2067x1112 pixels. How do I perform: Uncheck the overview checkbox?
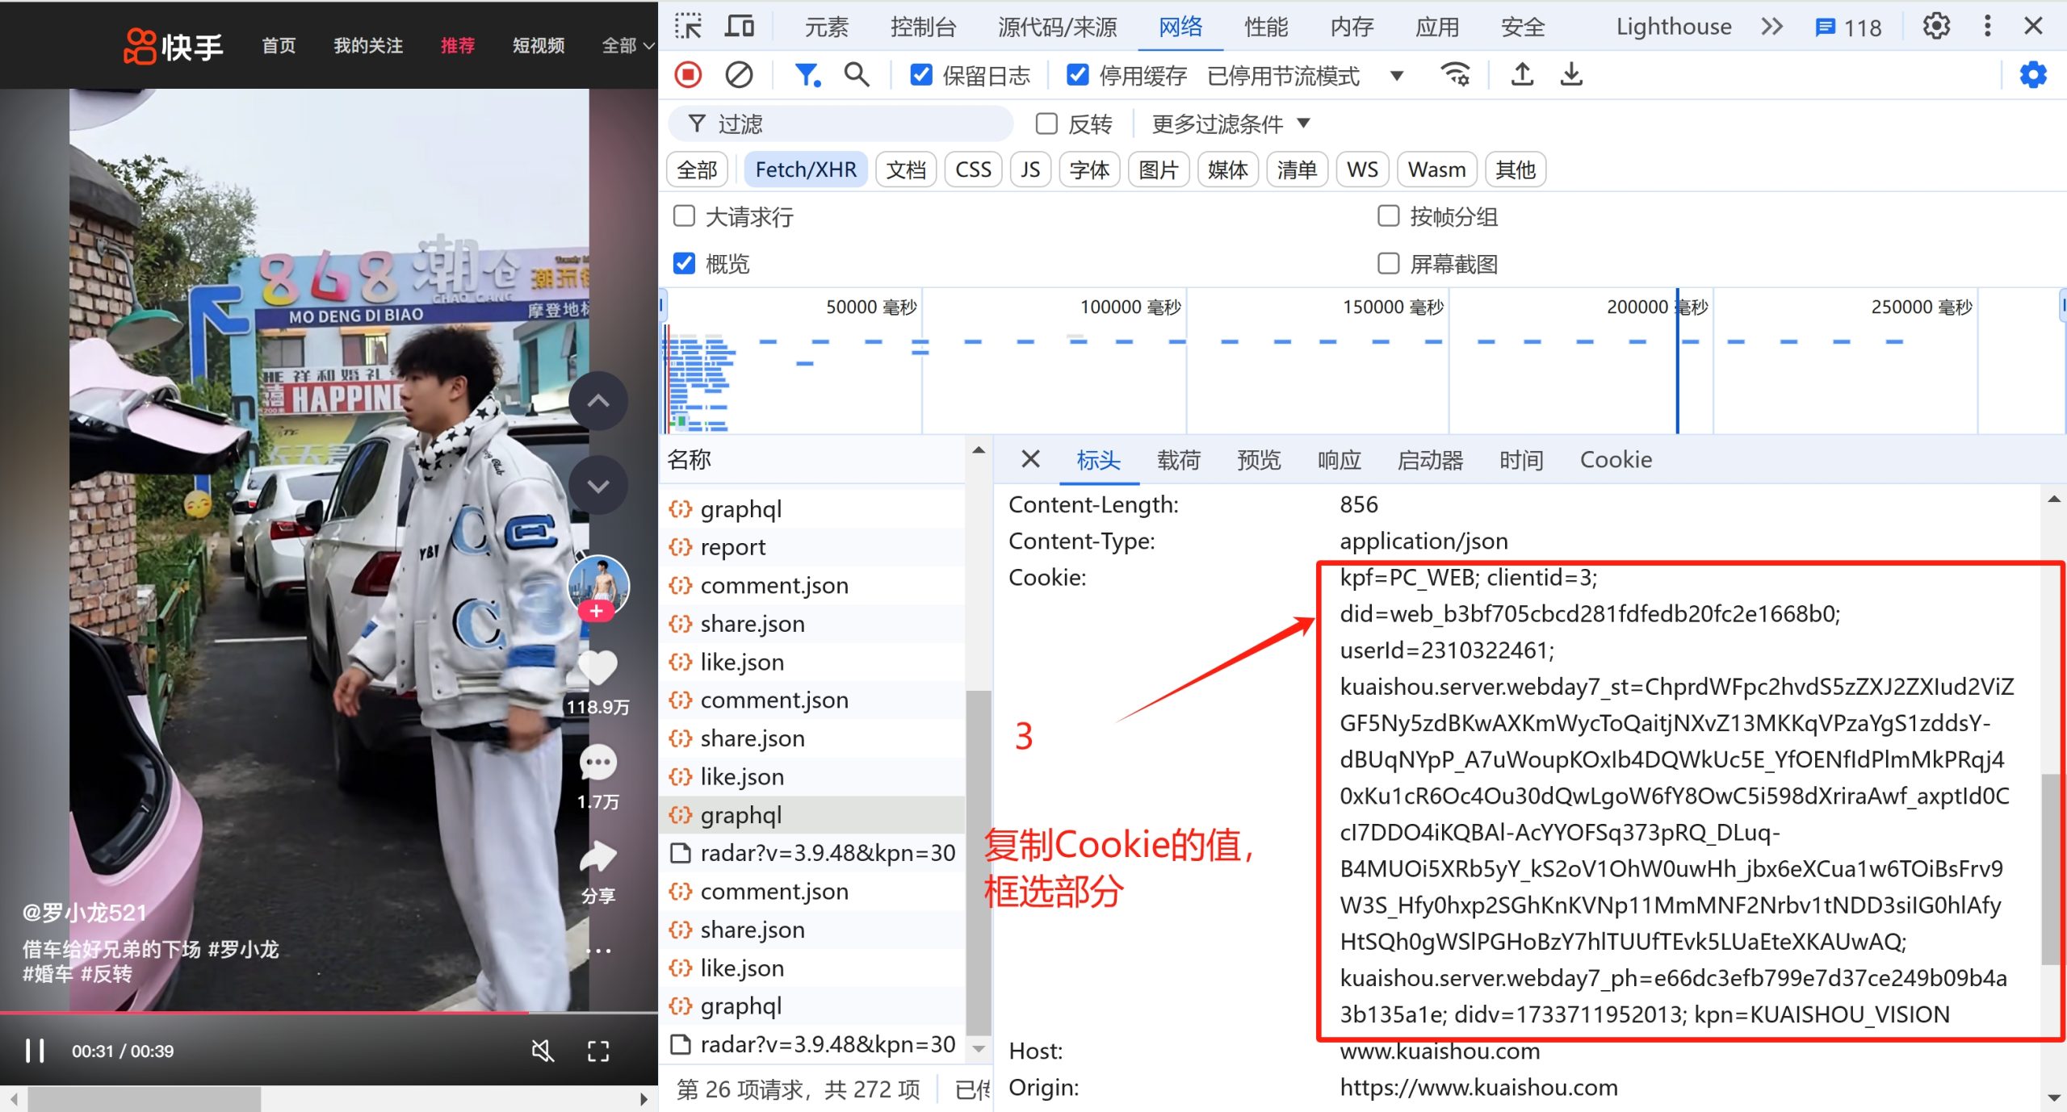684,263
